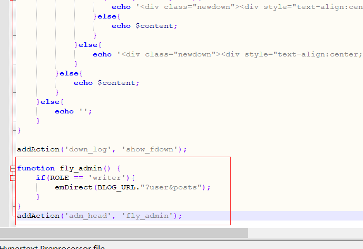Click the 'adm_head' string argument

click(88, 216)
